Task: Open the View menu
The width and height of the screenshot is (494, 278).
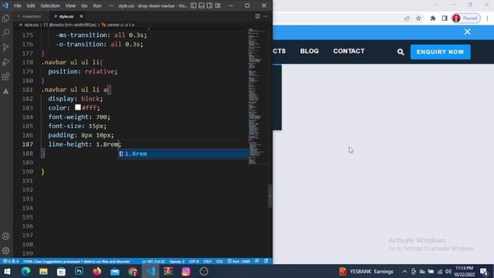Action: pyautogui.click(x=70, y=5)
